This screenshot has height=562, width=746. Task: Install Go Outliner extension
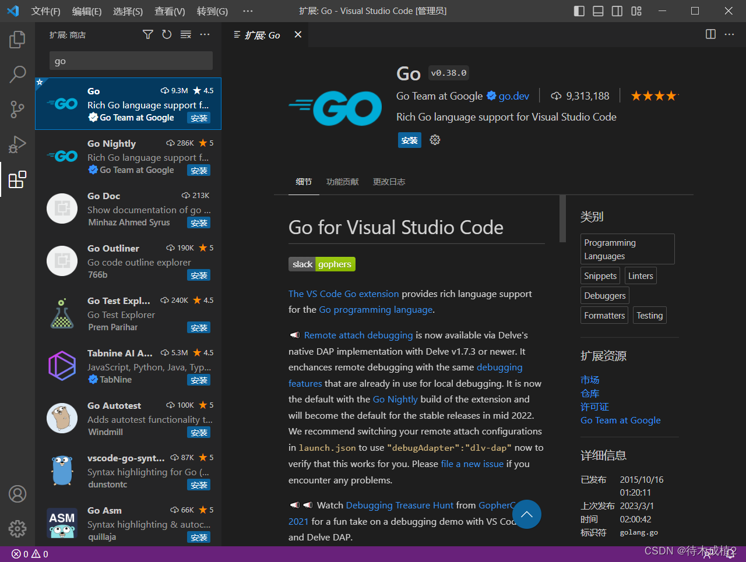[199, 275]
